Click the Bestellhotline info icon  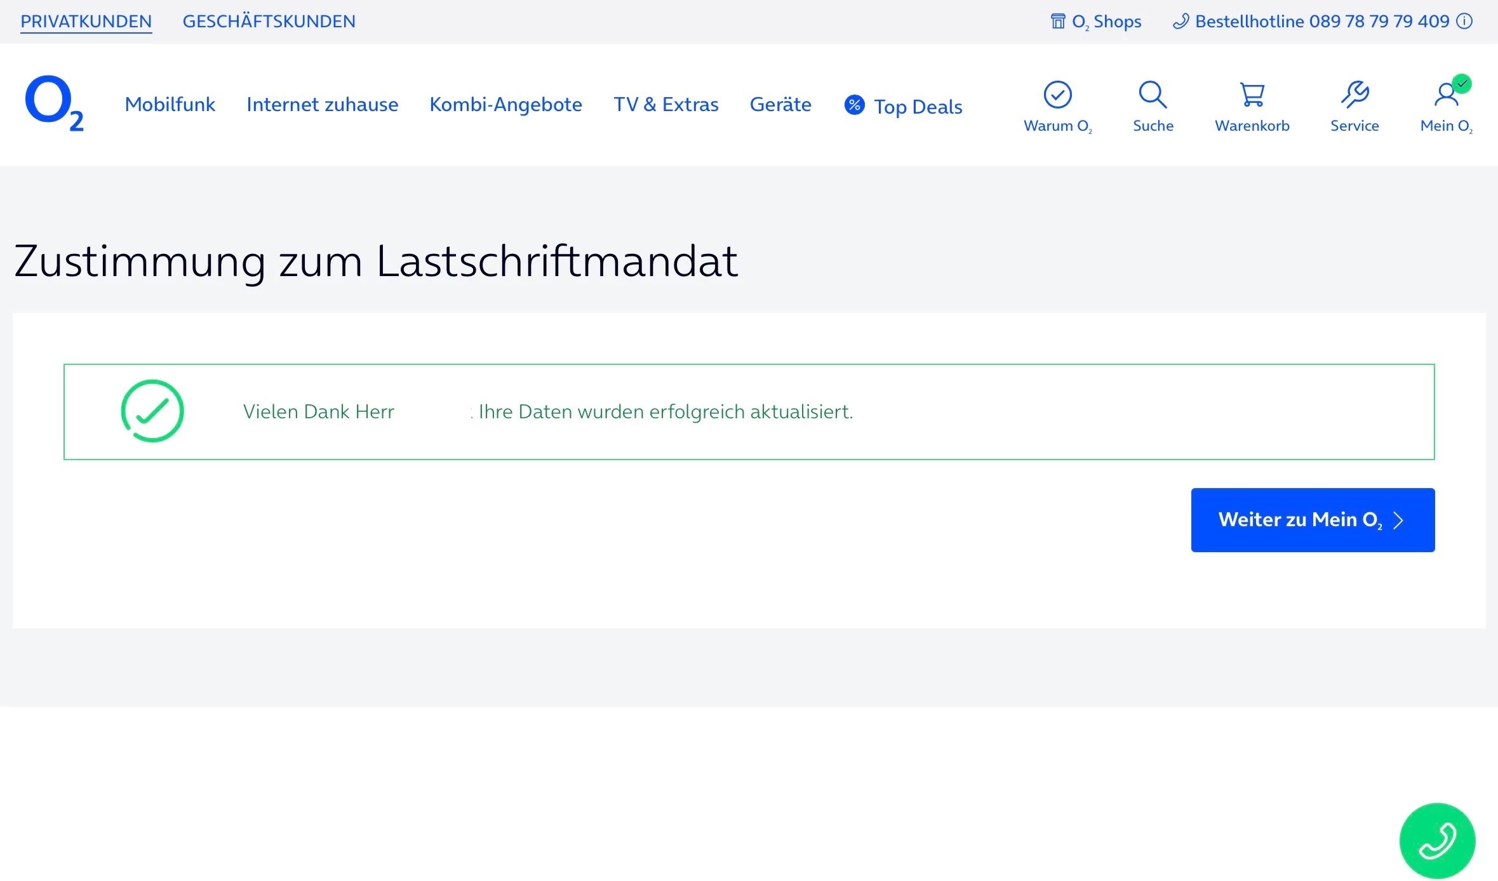[1464, 22]
